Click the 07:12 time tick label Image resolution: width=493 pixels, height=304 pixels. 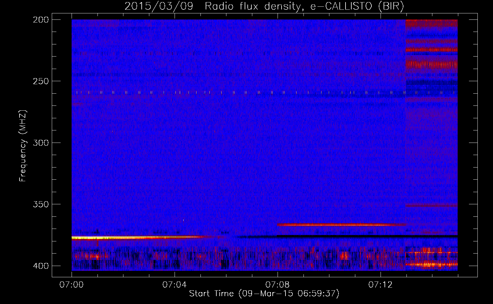(381, 285)
